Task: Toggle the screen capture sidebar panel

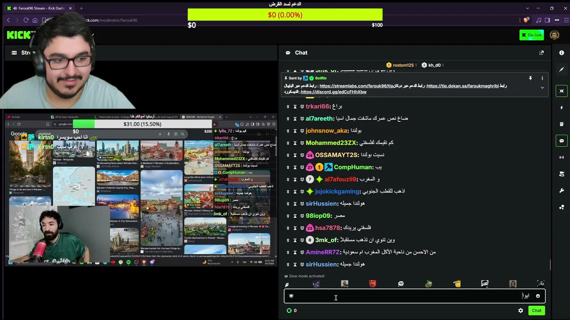Action: (x=562, y=91)
